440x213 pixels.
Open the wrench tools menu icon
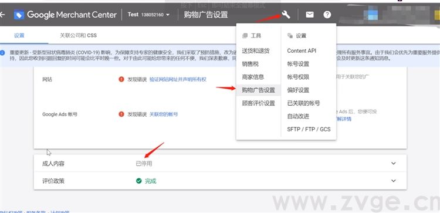coord(286,14)
